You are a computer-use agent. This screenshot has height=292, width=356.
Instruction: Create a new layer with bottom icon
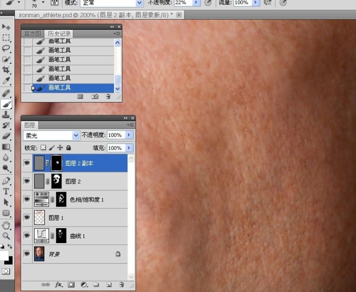tap(109, 284)
